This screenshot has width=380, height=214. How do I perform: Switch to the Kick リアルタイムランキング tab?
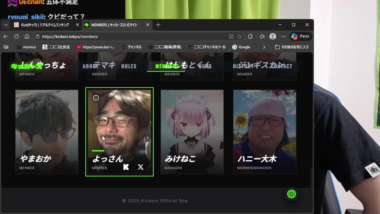click(x=45, y=25)
